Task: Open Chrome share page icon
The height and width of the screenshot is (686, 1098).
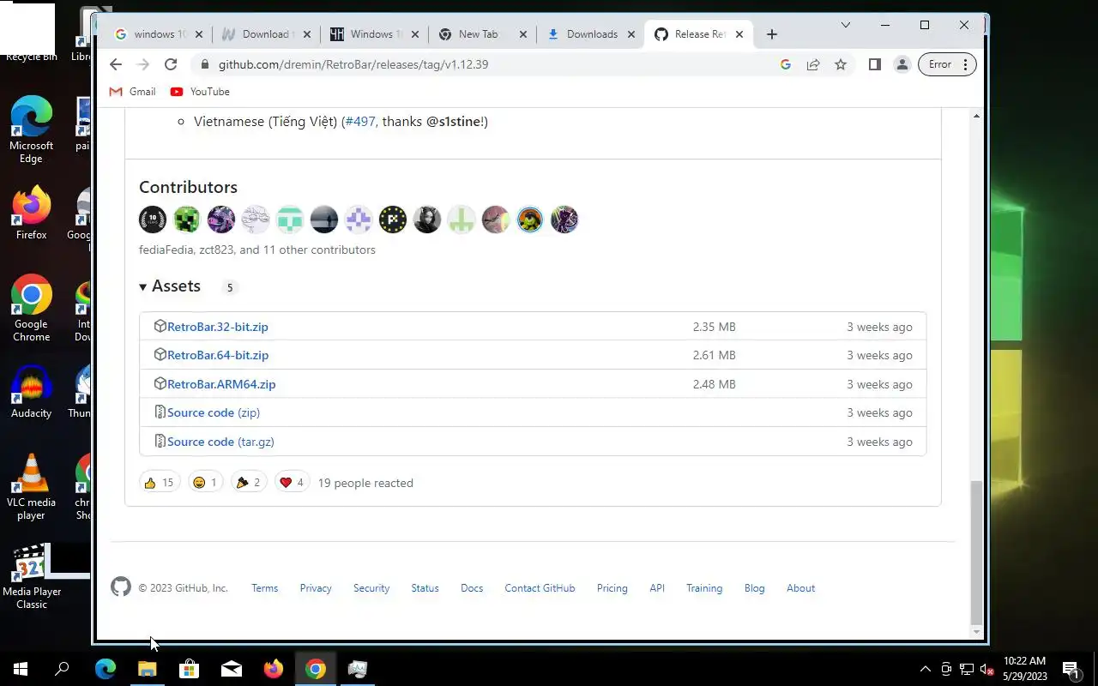Action: tap(813, 64)
